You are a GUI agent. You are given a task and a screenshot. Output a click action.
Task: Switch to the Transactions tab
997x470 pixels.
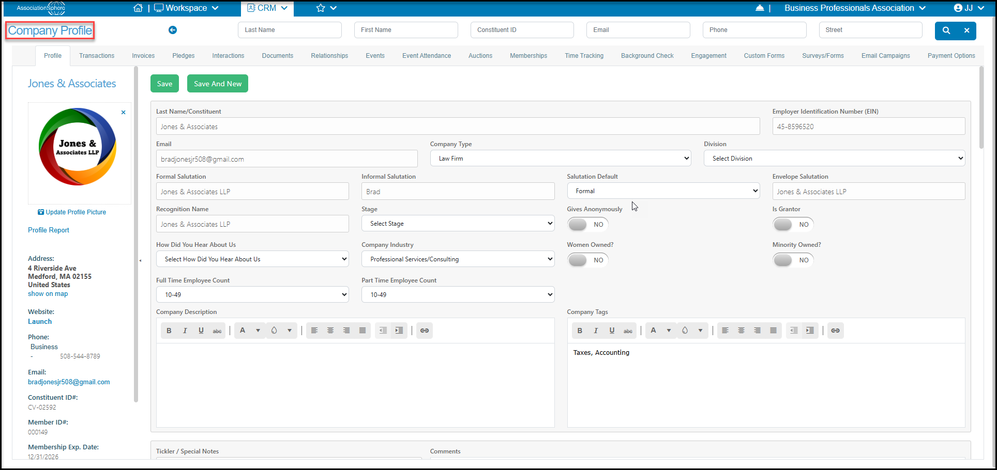[97, 56]
